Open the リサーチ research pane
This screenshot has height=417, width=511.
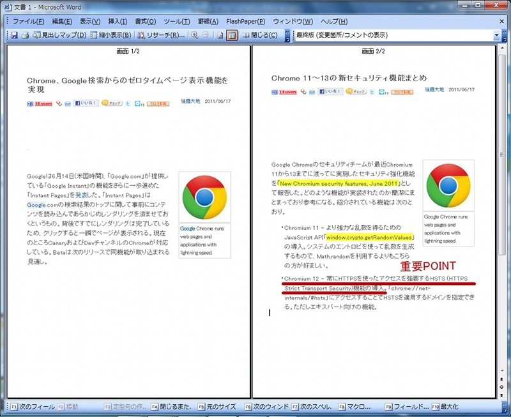tap(161, 35)
